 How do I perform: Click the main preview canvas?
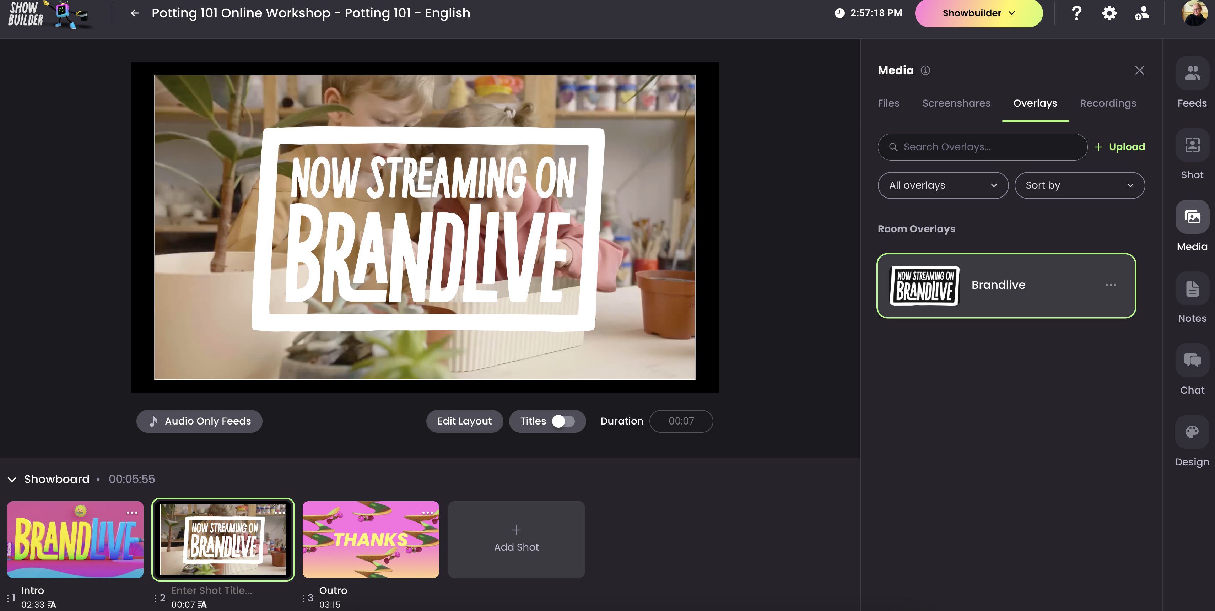coord(425,227)
